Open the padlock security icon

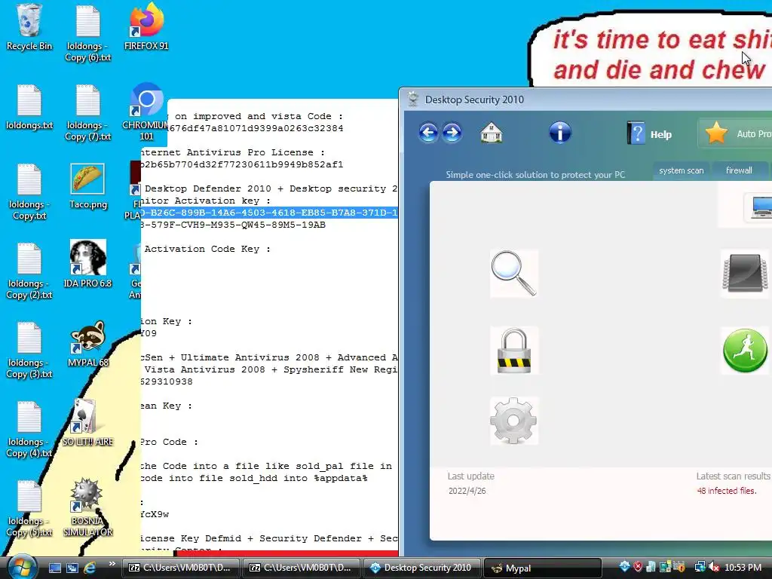(514, 351)
